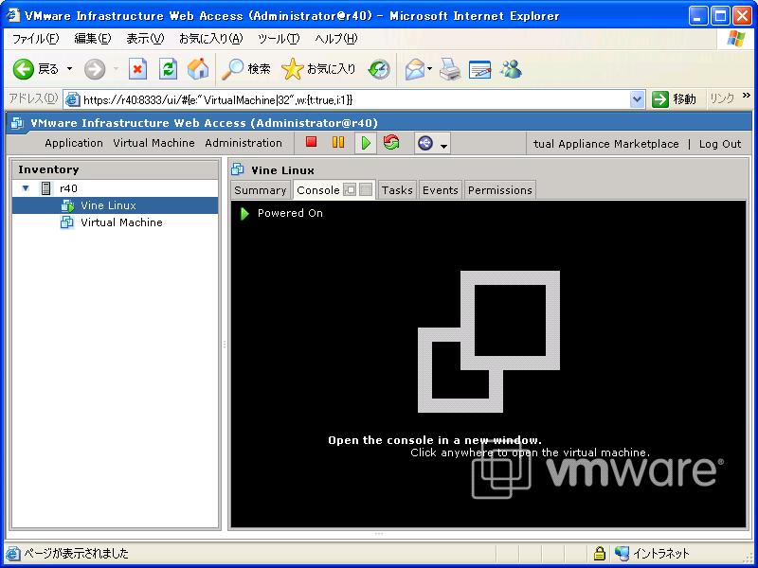The width and height of the screenshot is (758, 568).
Task: Open the IE Search (検索) pane
Action: [x=246, y=69]
